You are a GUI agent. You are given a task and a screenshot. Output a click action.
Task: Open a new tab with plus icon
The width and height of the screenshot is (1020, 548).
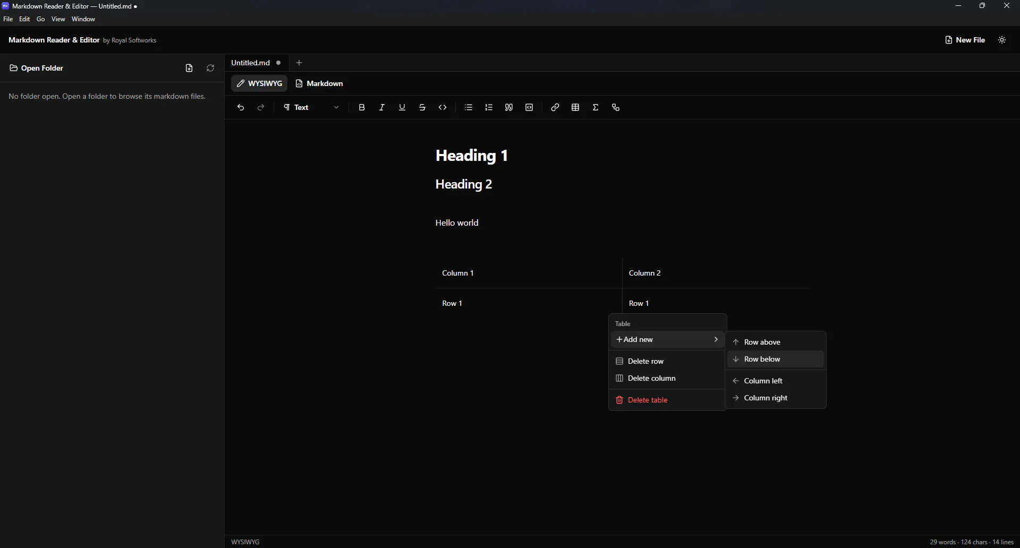pos(299,63)
